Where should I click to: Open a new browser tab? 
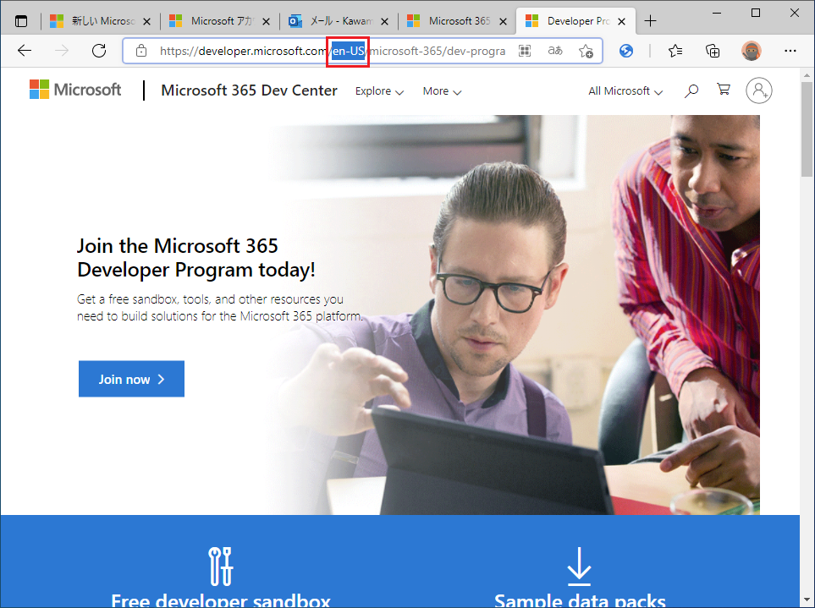(x=650, y=21)
